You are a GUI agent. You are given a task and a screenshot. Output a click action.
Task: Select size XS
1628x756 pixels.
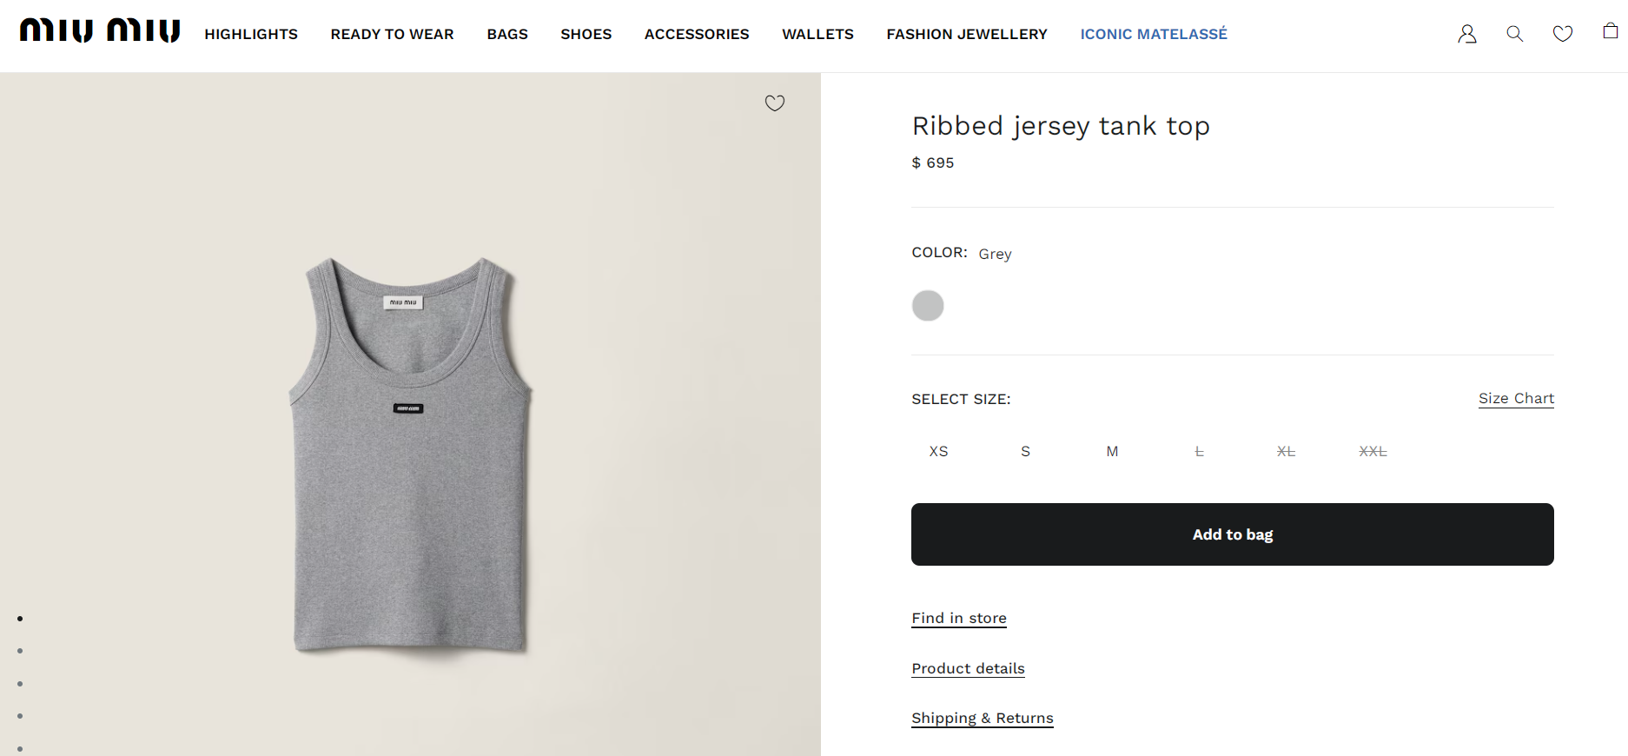[938, 451]
